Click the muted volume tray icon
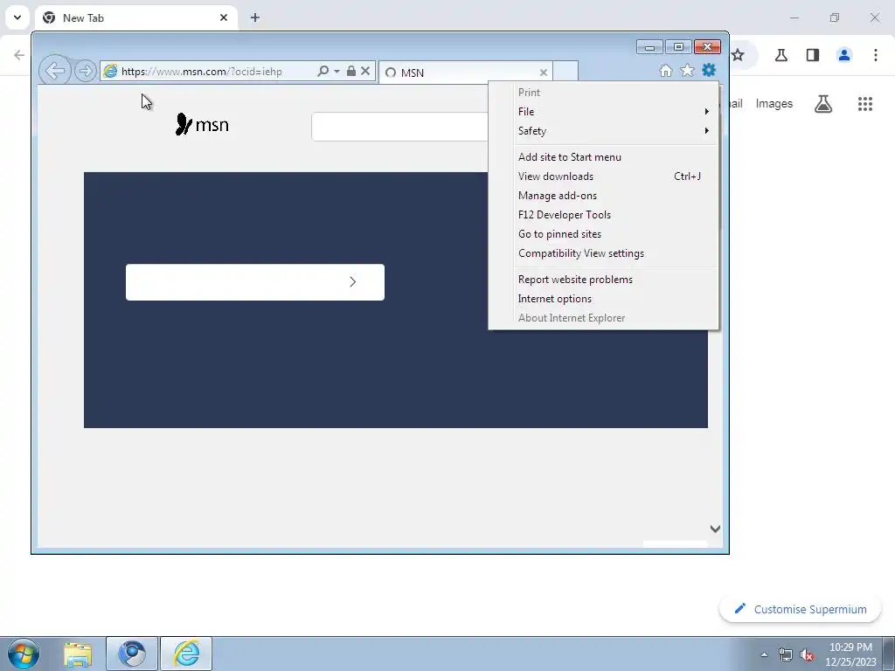Viewport: 895px width, 671px height. coord(807,654)
